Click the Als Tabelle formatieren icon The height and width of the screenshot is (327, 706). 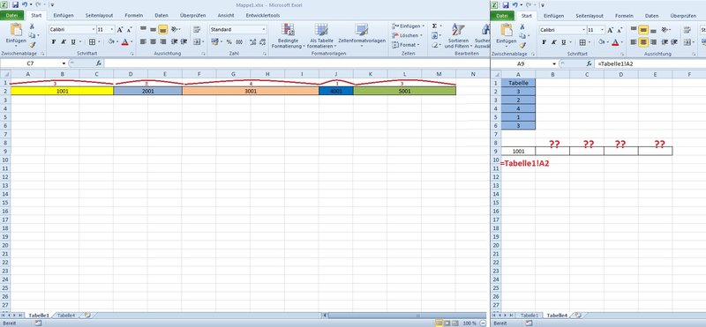click(x=321, y=30)
